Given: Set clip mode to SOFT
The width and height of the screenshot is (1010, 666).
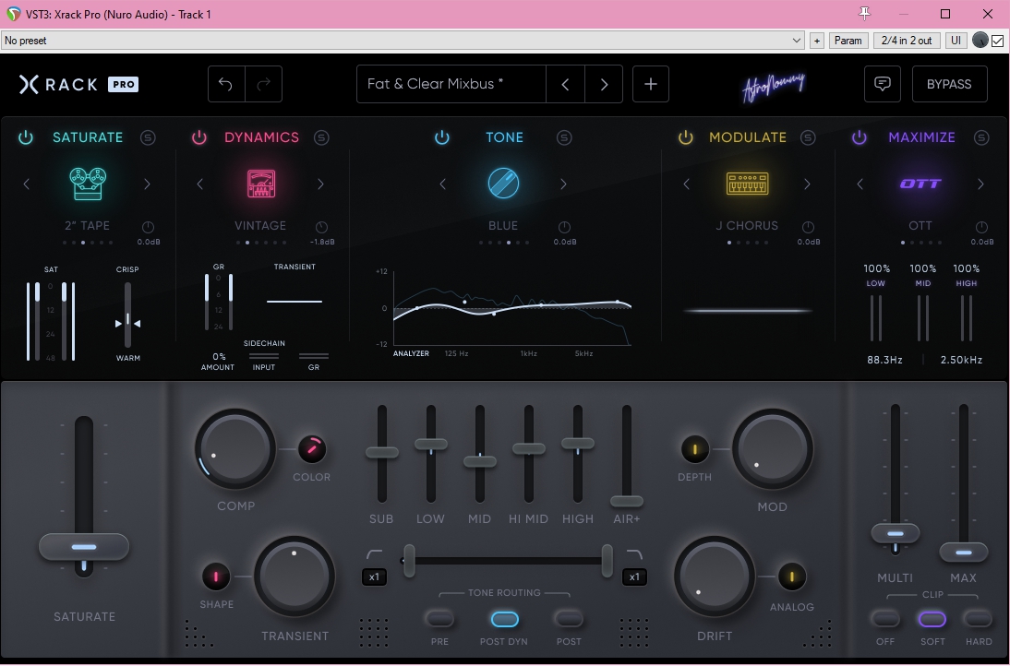Looking at the screenshot, I should pyautogui.click(x=932, y=619).
